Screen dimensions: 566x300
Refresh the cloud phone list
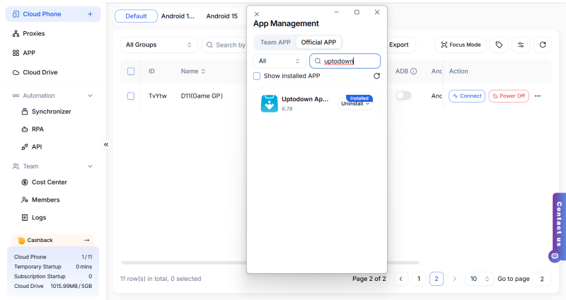pyautogui.click(x=543, y=45)
